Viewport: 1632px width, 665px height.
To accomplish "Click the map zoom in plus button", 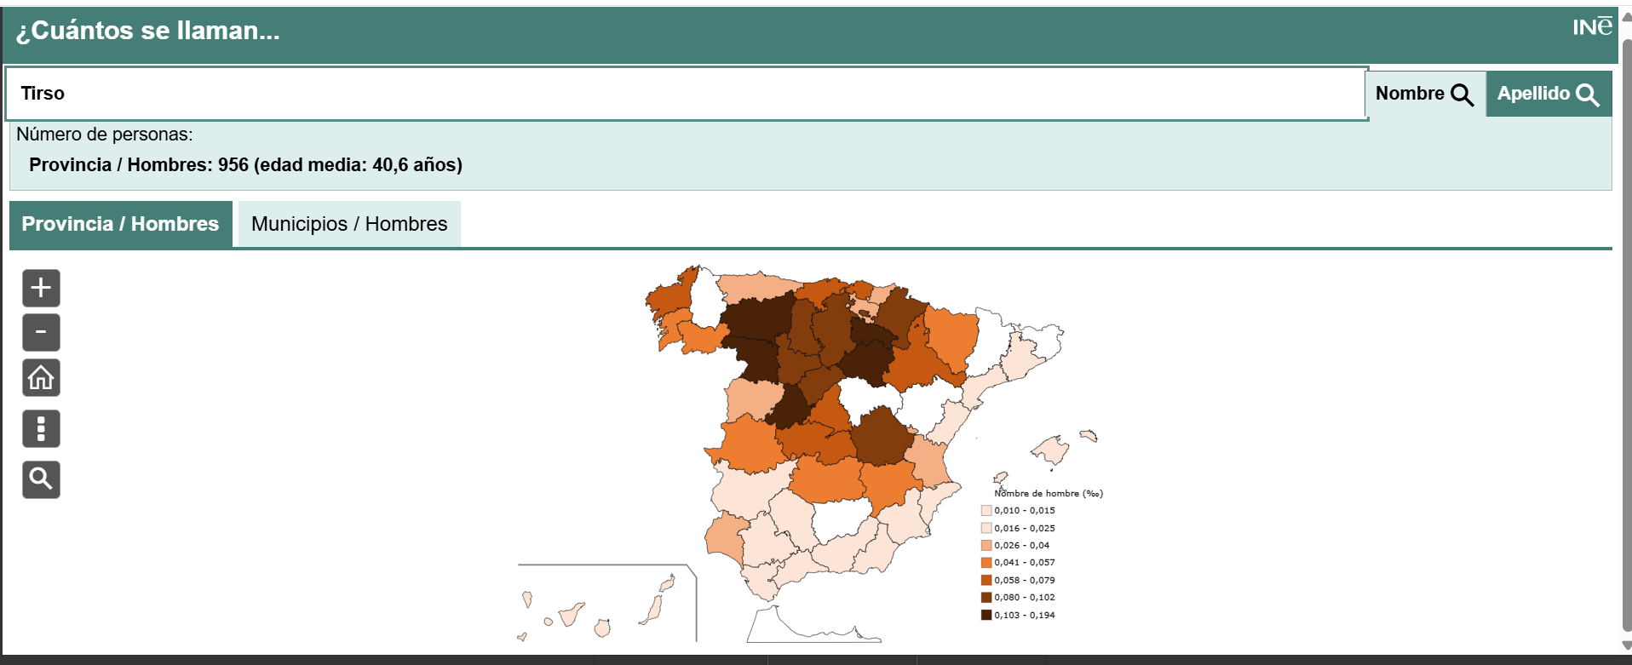I will pyautogui.click(x=41, y=288).
